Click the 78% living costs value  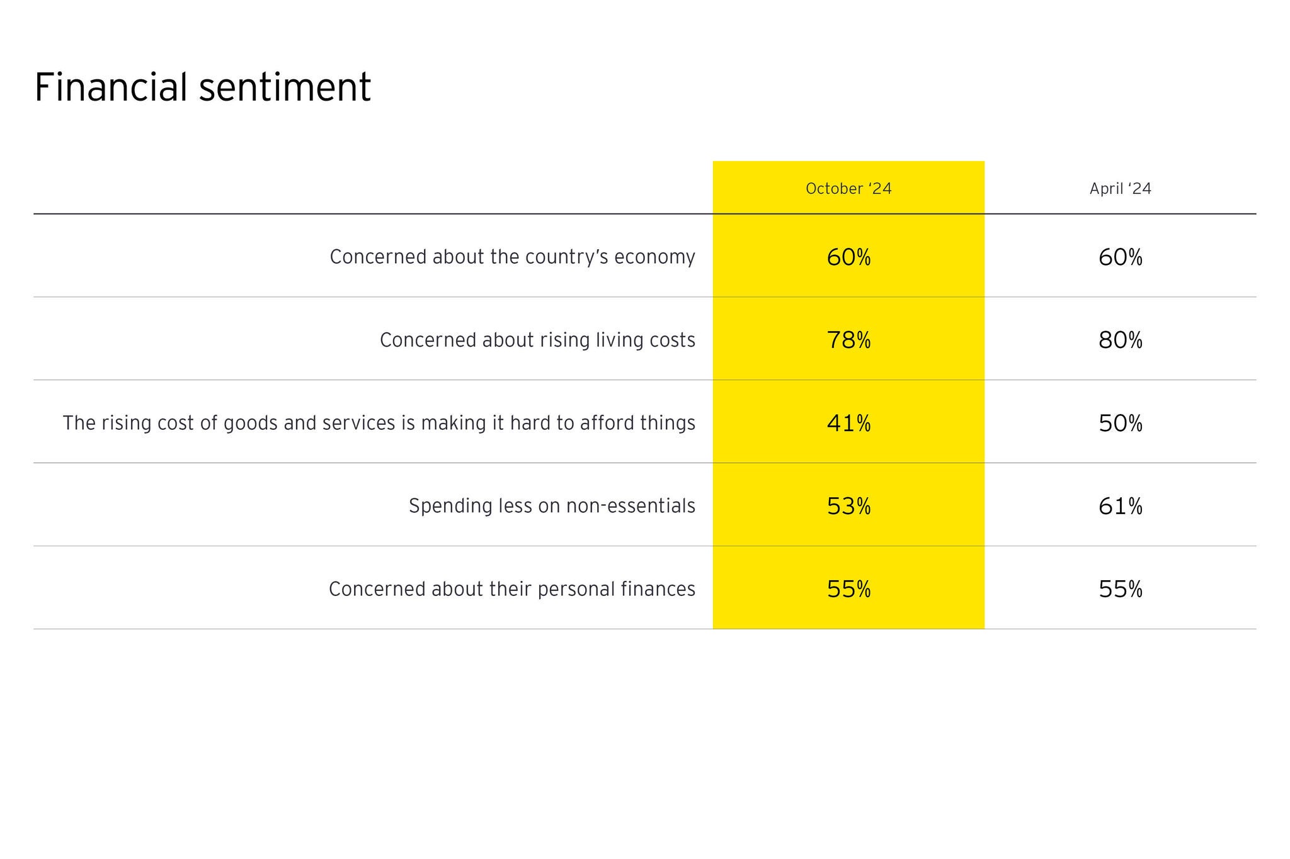pyautogui.click(x=848, y=340)
